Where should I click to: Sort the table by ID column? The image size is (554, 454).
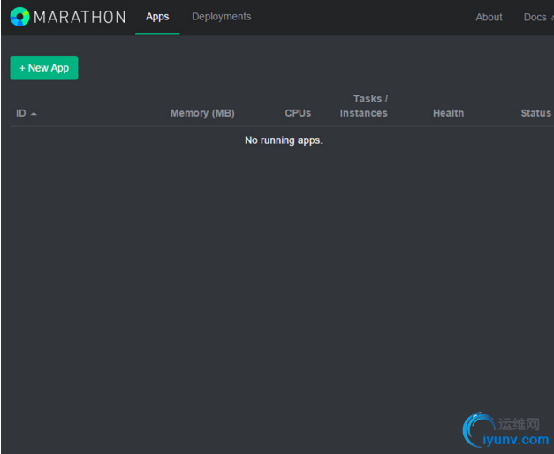click(x=21, y=113)
